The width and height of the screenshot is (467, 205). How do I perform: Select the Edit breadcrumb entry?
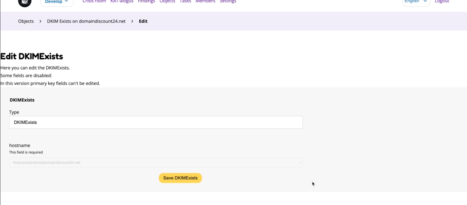pyautogui.click(x=143, y=21)
